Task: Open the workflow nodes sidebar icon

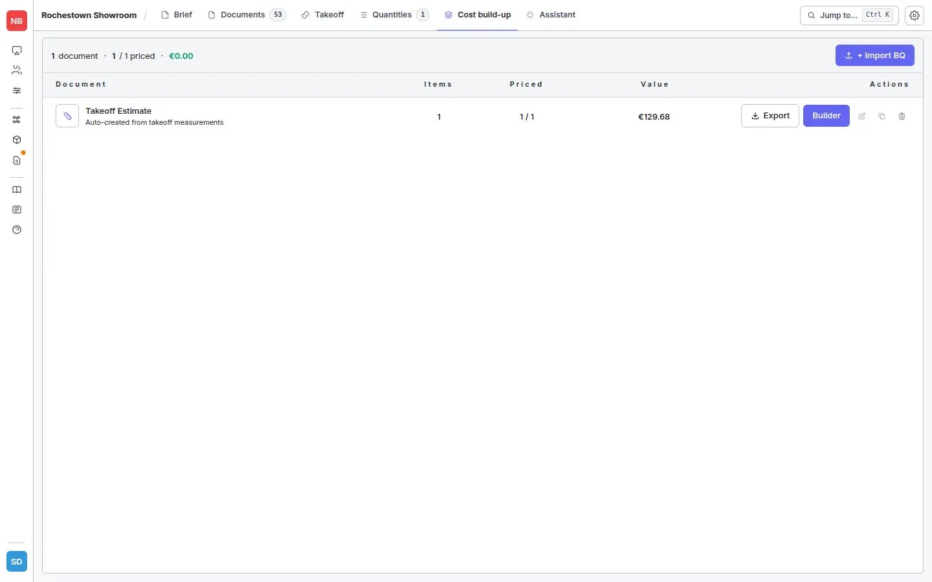Action: [17, 120]
